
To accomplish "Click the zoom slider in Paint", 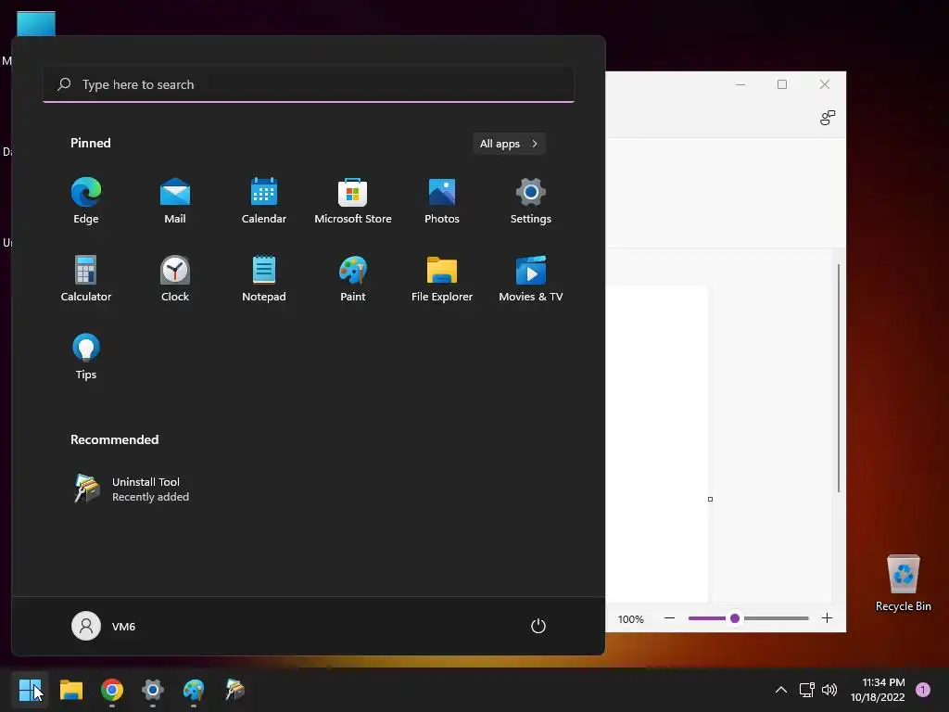I will point(748,618).
